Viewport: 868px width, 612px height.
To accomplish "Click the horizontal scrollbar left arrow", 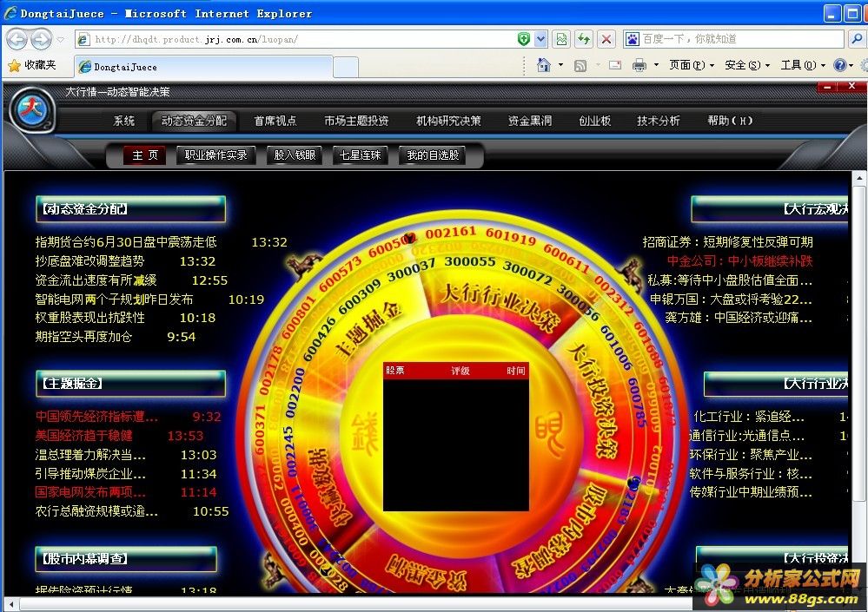I will pos(10,604).
